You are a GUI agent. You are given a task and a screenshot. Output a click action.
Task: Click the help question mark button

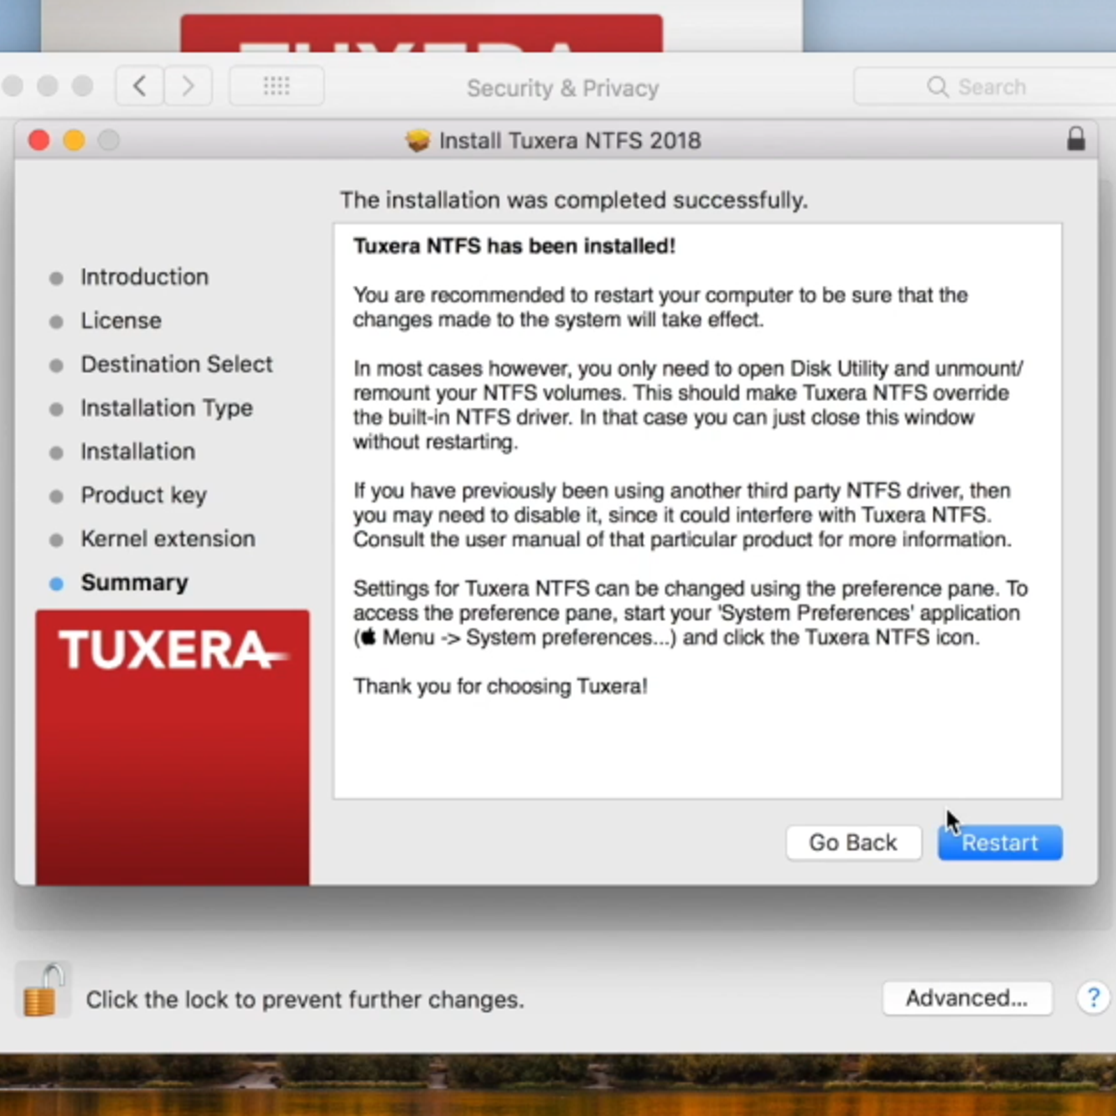1093,998
